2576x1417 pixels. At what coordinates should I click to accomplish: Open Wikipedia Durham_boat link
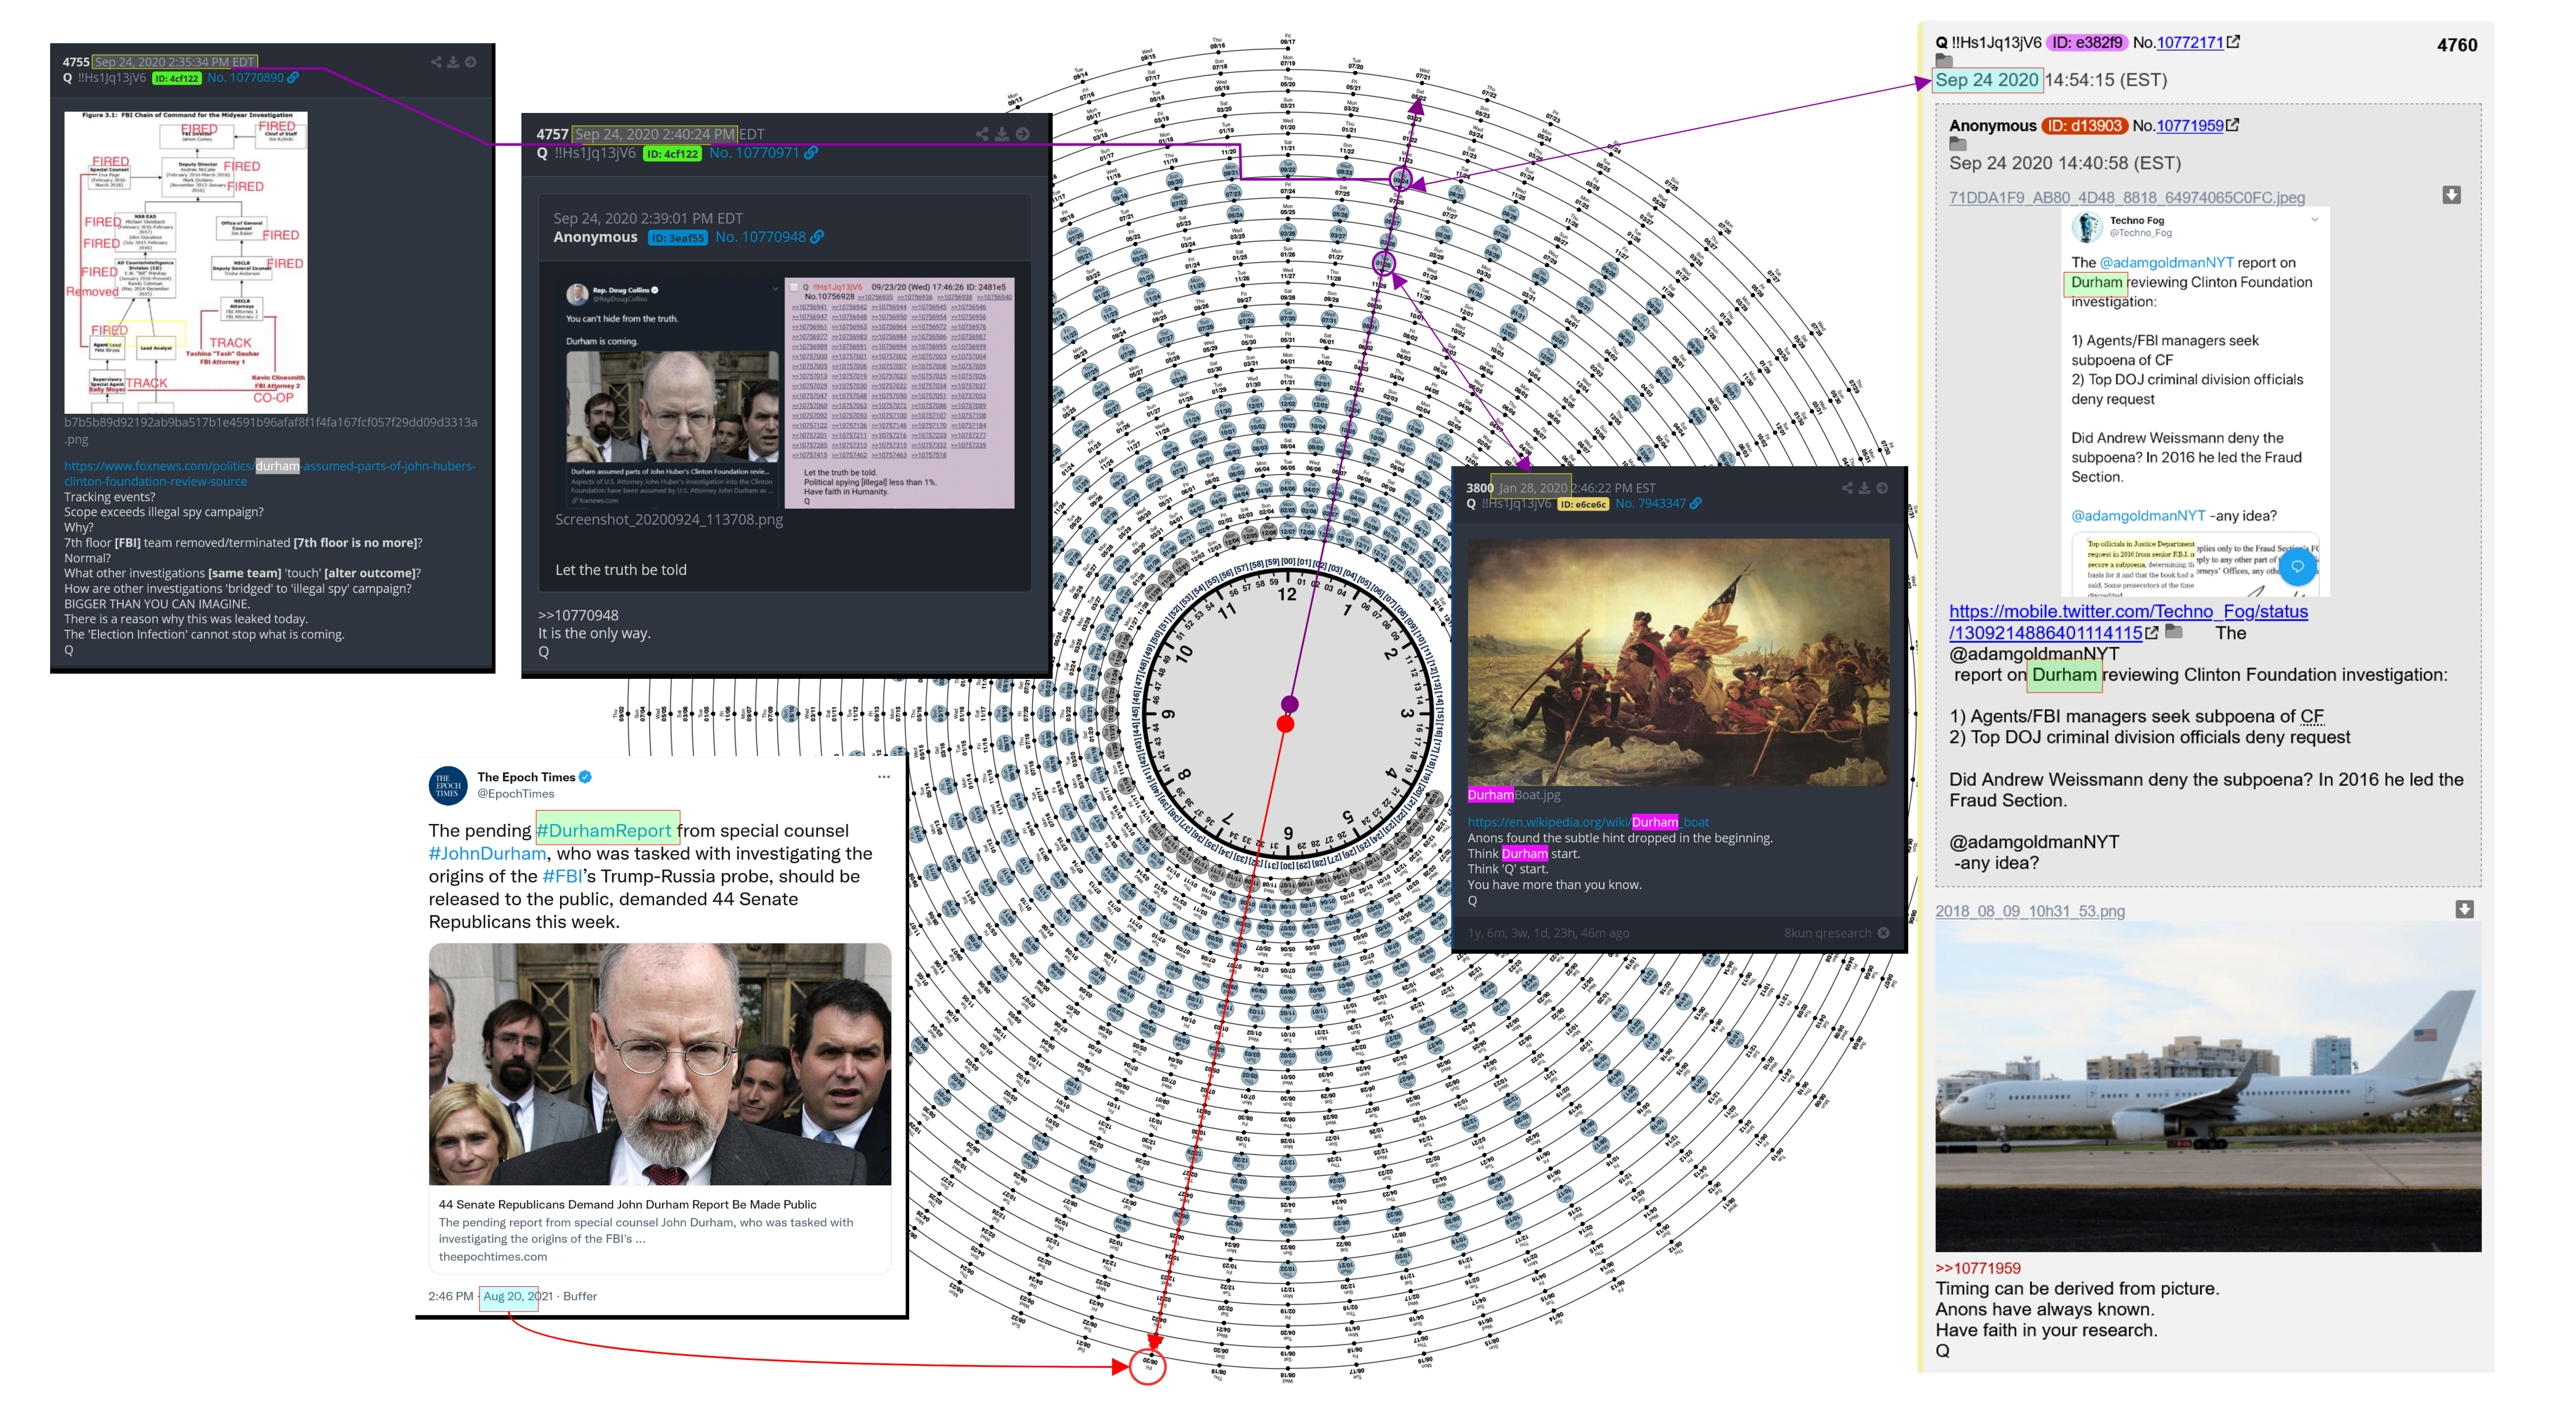click(1588, 822)
